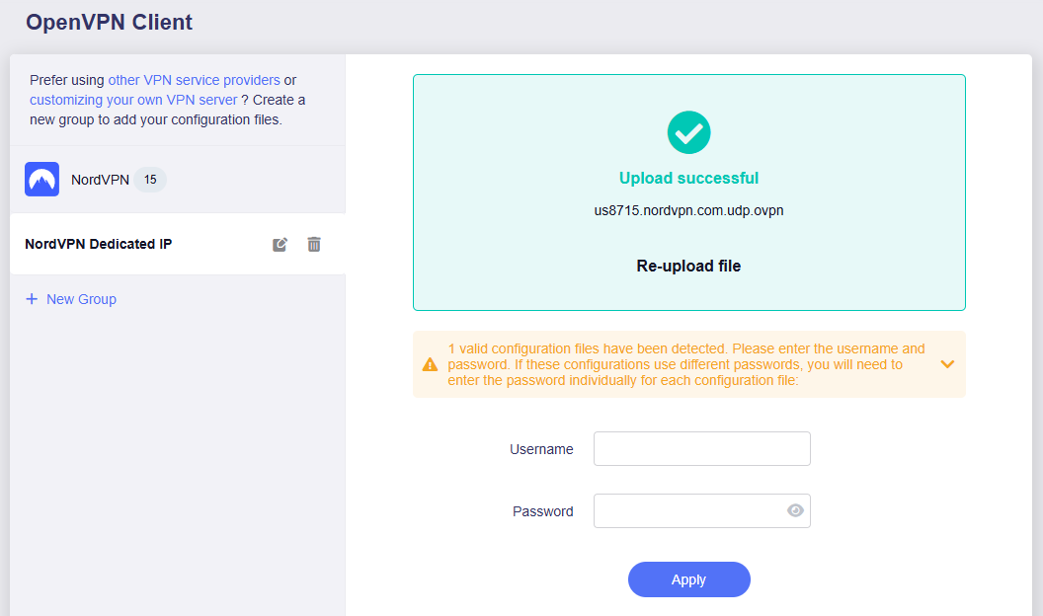1043x616 pixels.
Task: Focus the Password input field
Action: pyautogui.click(x=688, y=510)
